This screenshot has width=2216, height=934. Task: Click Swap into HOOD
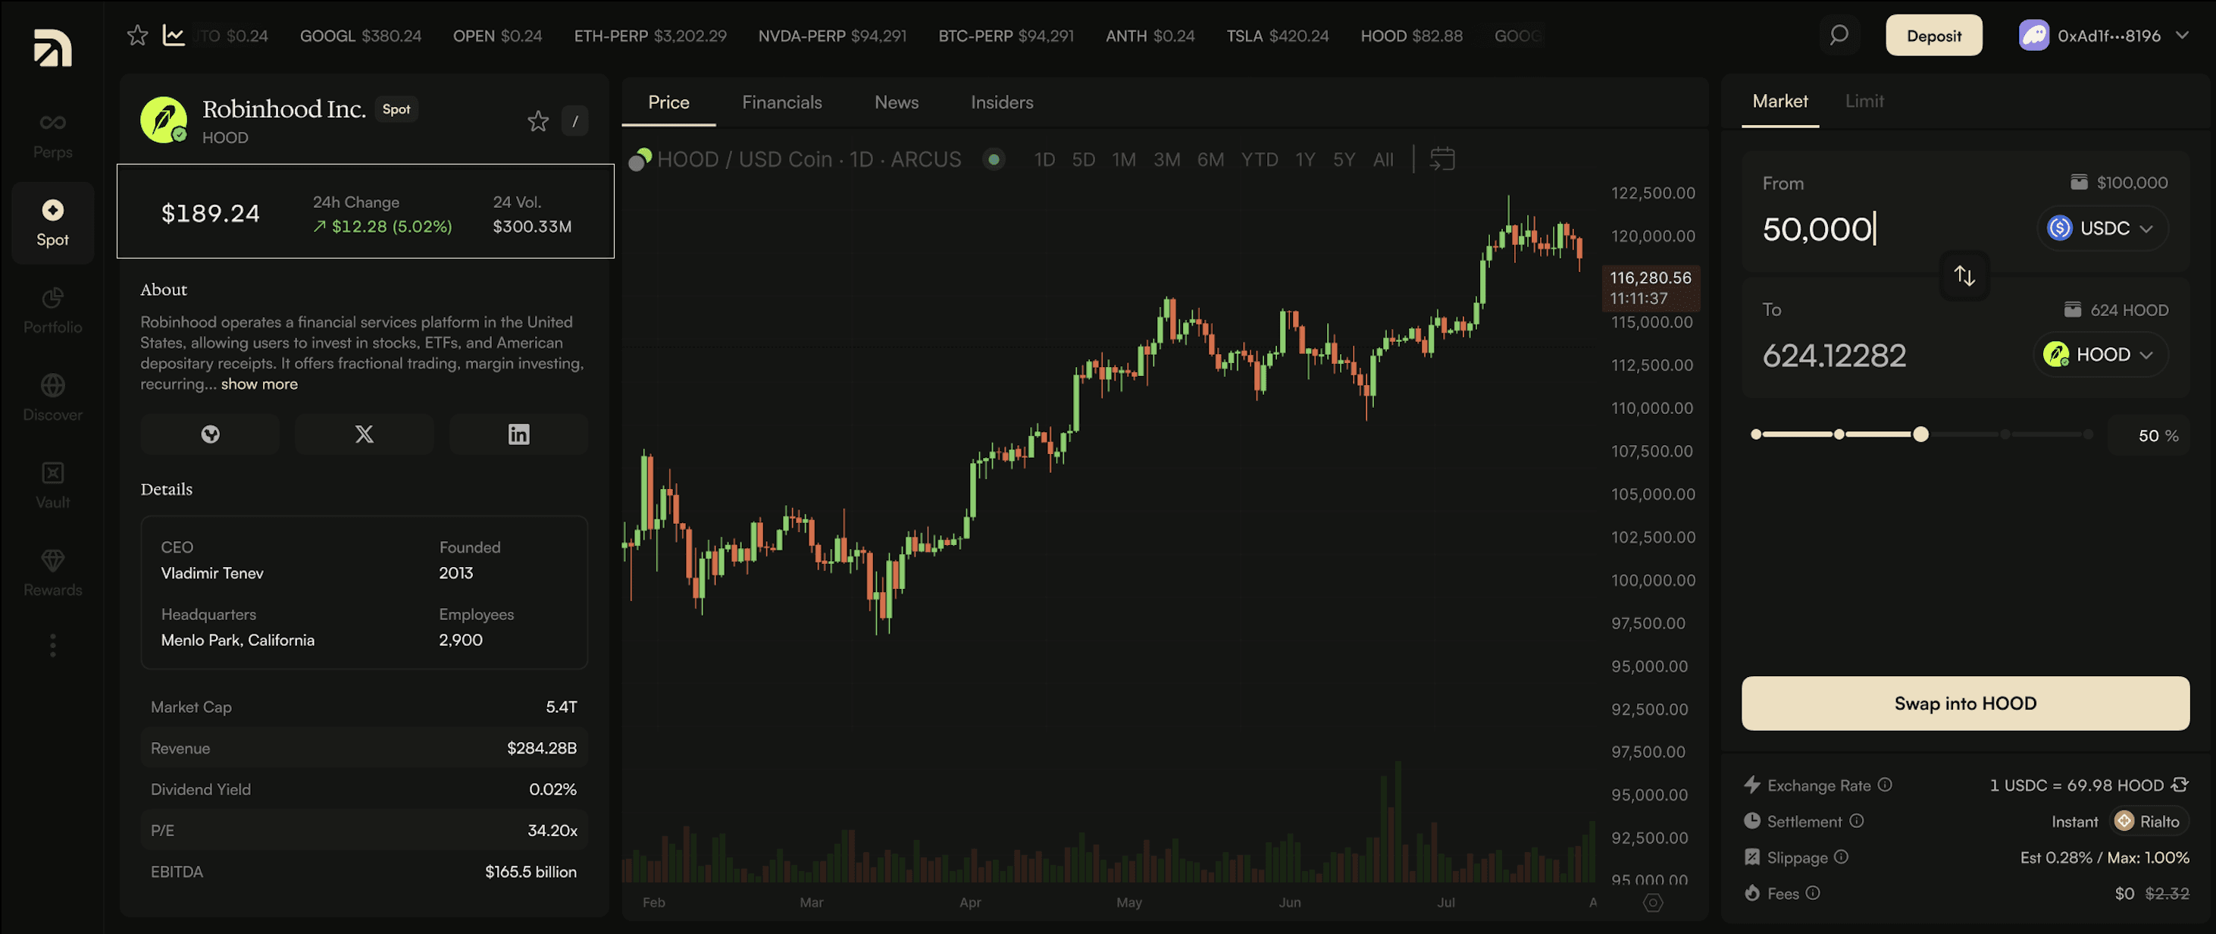coord(1965,704)
